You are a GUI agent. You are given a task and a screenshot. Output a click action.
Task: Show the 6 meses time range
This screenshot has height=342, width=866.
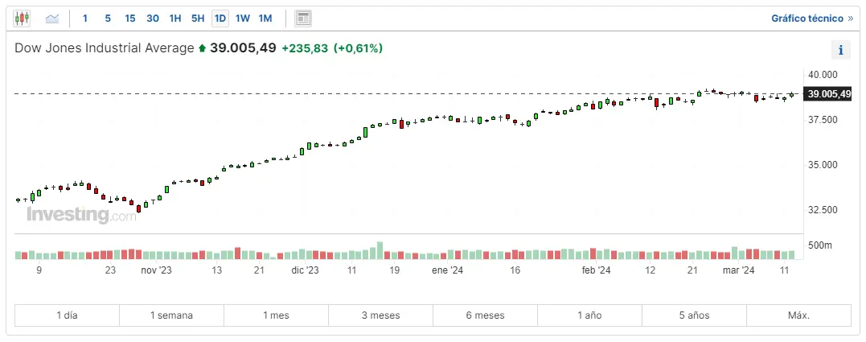485,315
